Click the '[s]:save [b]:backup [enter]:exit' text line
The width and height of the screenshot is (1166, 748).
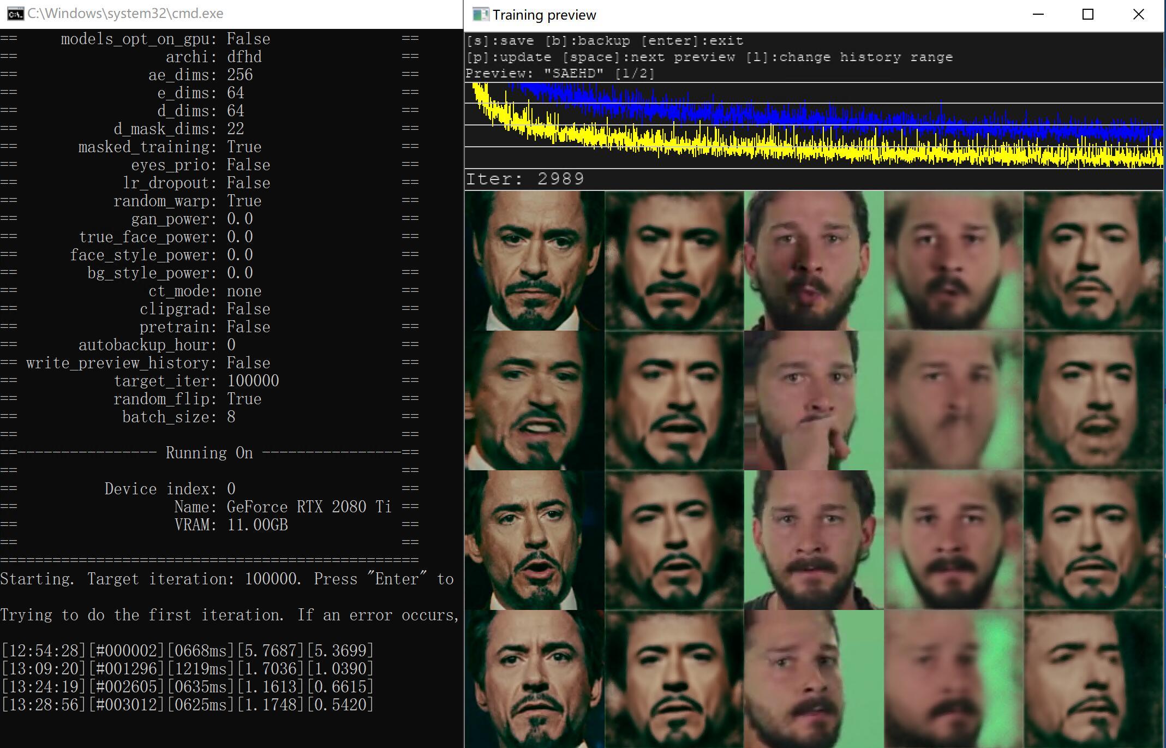pos(605,41)
